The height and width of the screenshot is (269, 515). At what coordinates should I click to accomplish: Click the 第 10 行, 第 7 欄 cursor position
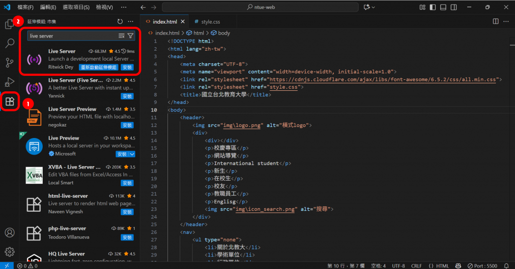point(346,265)
